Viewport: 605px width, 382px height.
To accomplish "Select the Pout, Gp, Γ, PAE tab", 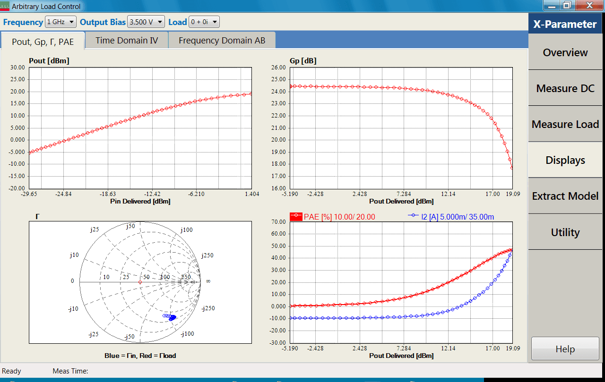I will click(43, 42).
